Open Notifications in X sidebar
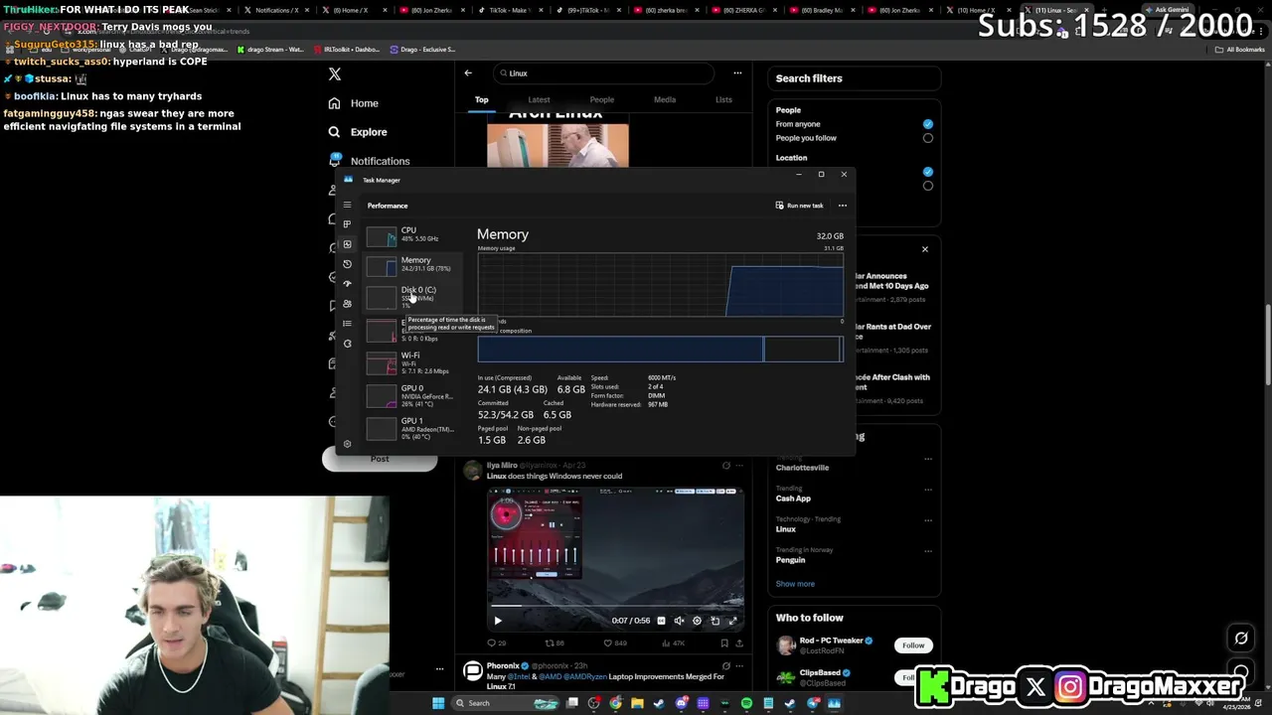Screen dimensions: 1272x715 (369, 160)
